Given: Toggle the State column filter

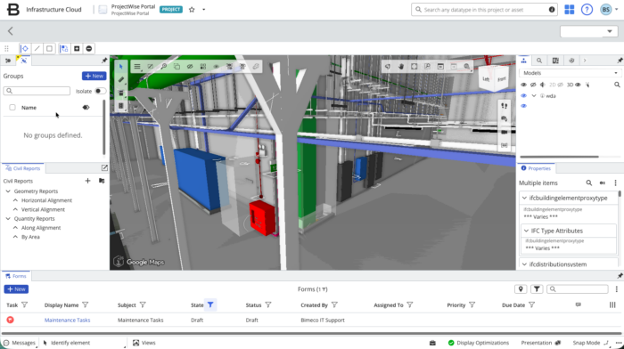Looking at the screenshot, I should tap(210, 304).
